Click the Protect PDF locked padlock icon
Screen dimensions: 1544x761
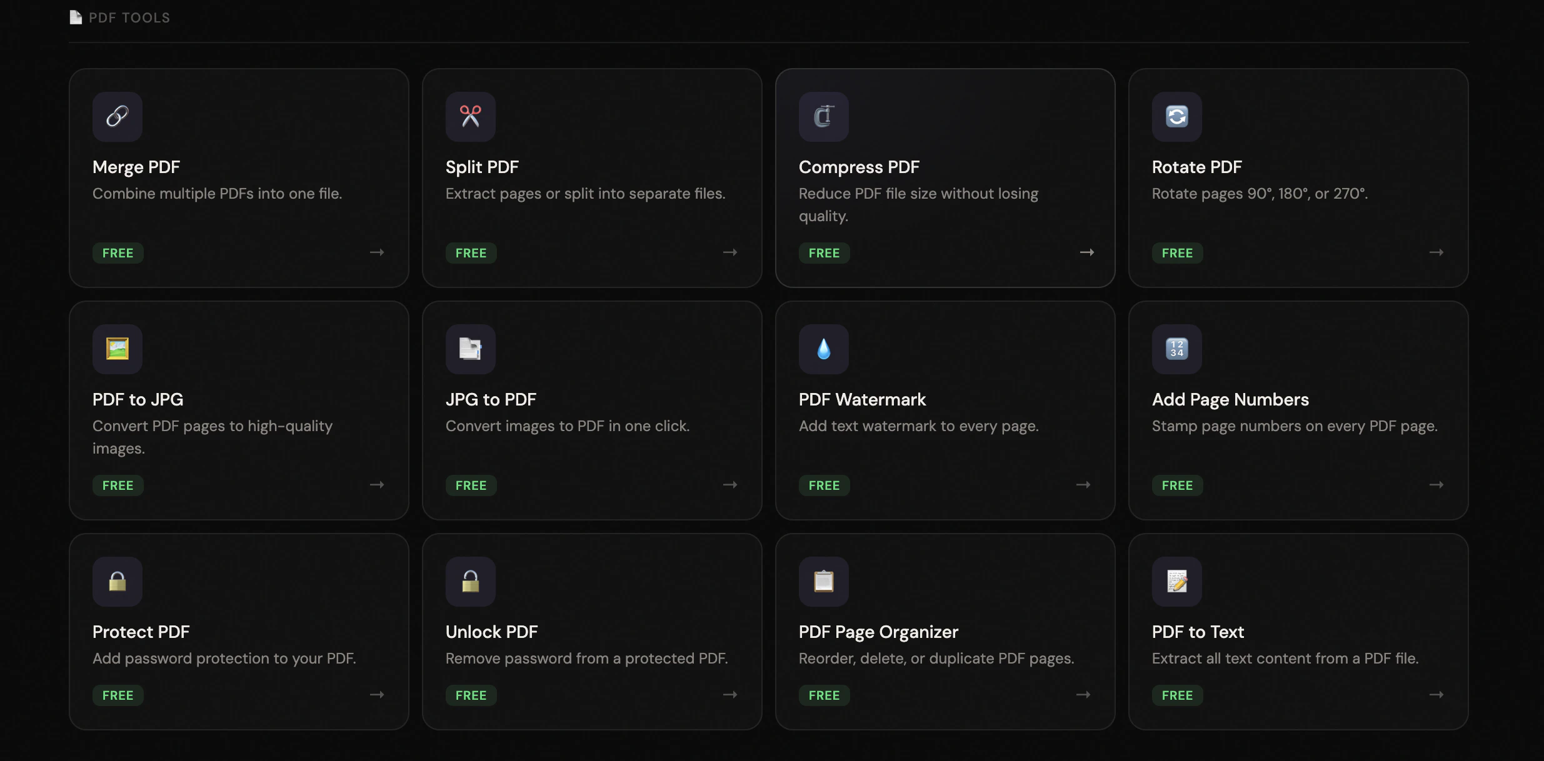pyautogui.click(x=118, y=582)
